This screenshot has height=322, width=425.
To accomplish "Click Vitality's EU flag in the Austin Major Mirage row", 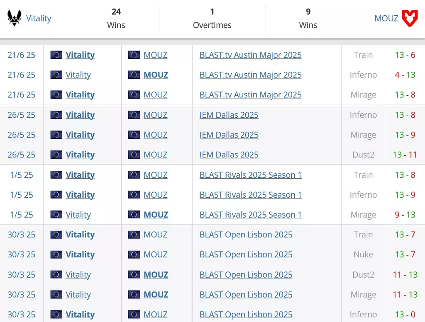I will (x=56, y=95).
